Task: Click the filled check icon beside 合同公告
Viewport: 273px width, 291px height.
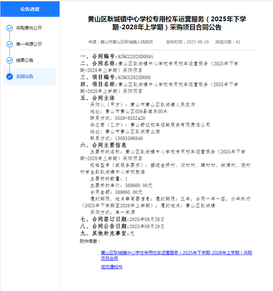Action: pyautogui.click(x=10, y=76)
